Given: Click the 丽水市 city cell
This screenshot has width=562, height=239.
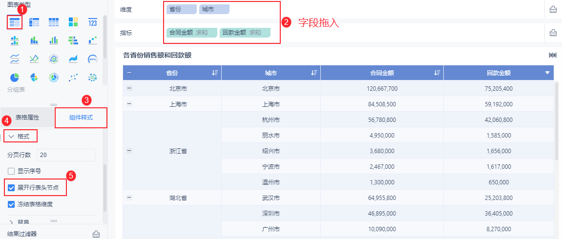Looking at the screenshot, I should point(271,135).
